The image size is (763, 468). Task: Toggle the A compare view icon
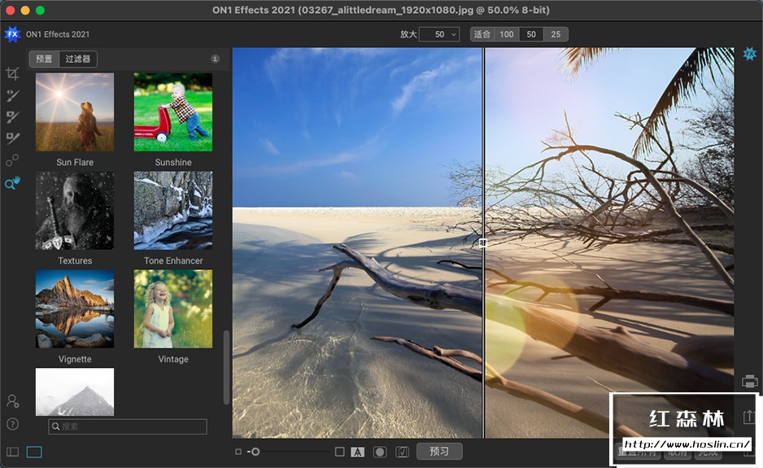click(358, 452)
